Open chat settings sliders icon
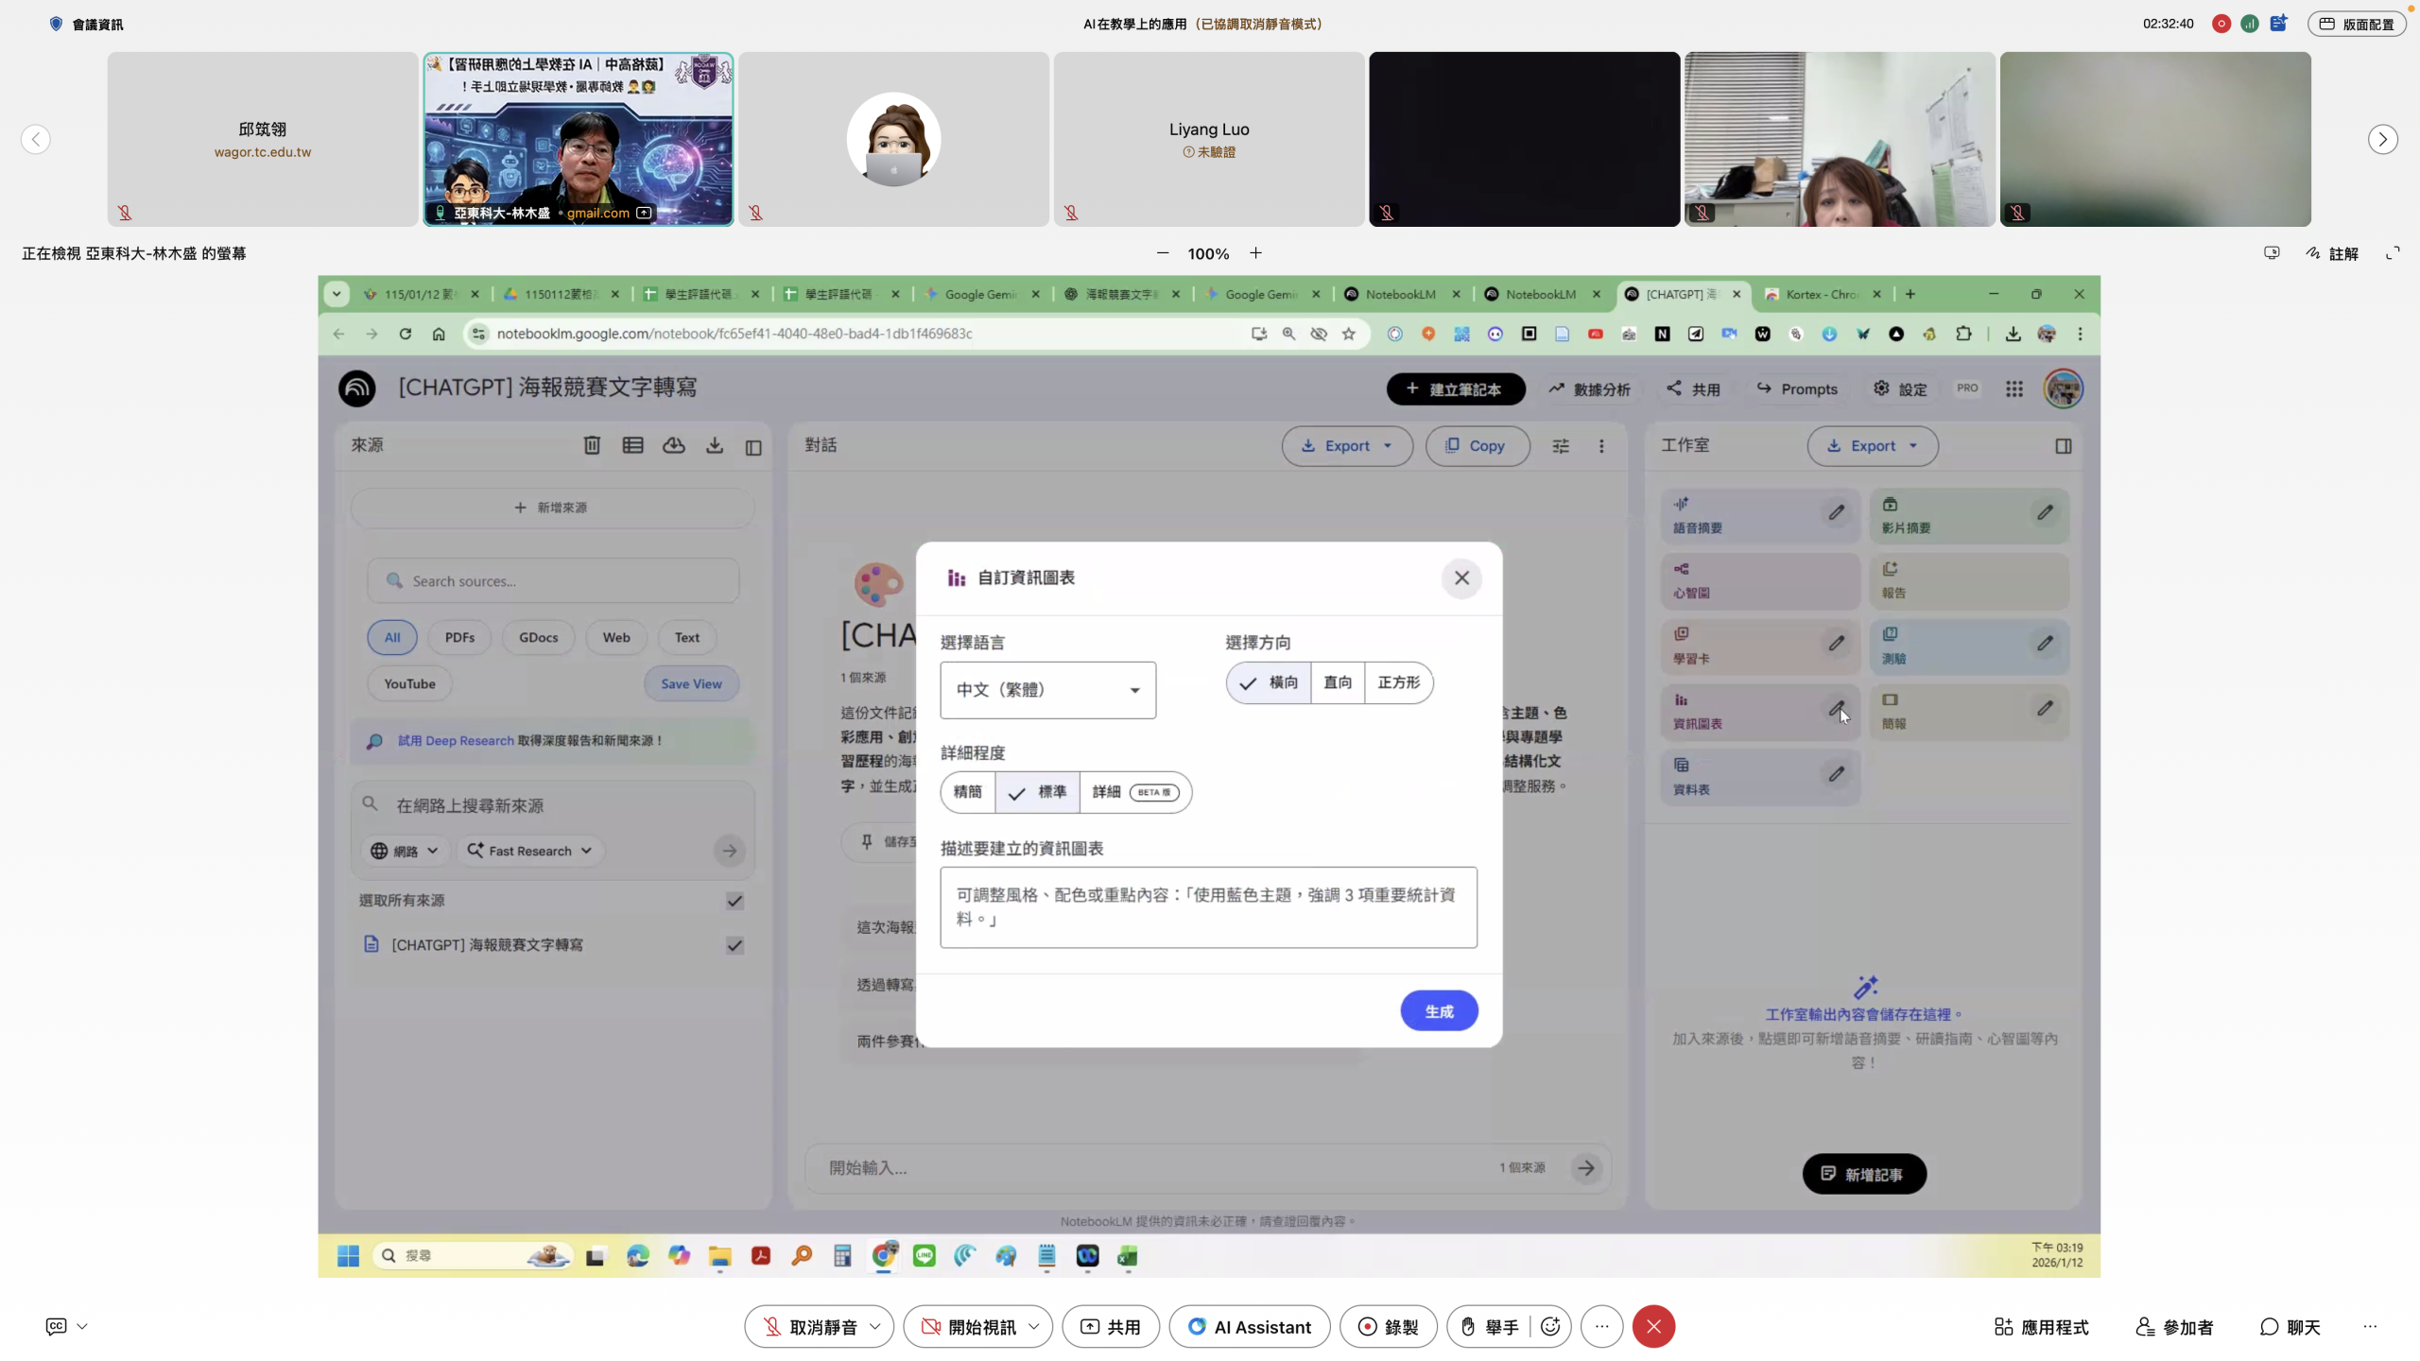Image resolution: width=2420 pixels, height=1361 pixels. pyautogui.click(x=1561, y=446)
